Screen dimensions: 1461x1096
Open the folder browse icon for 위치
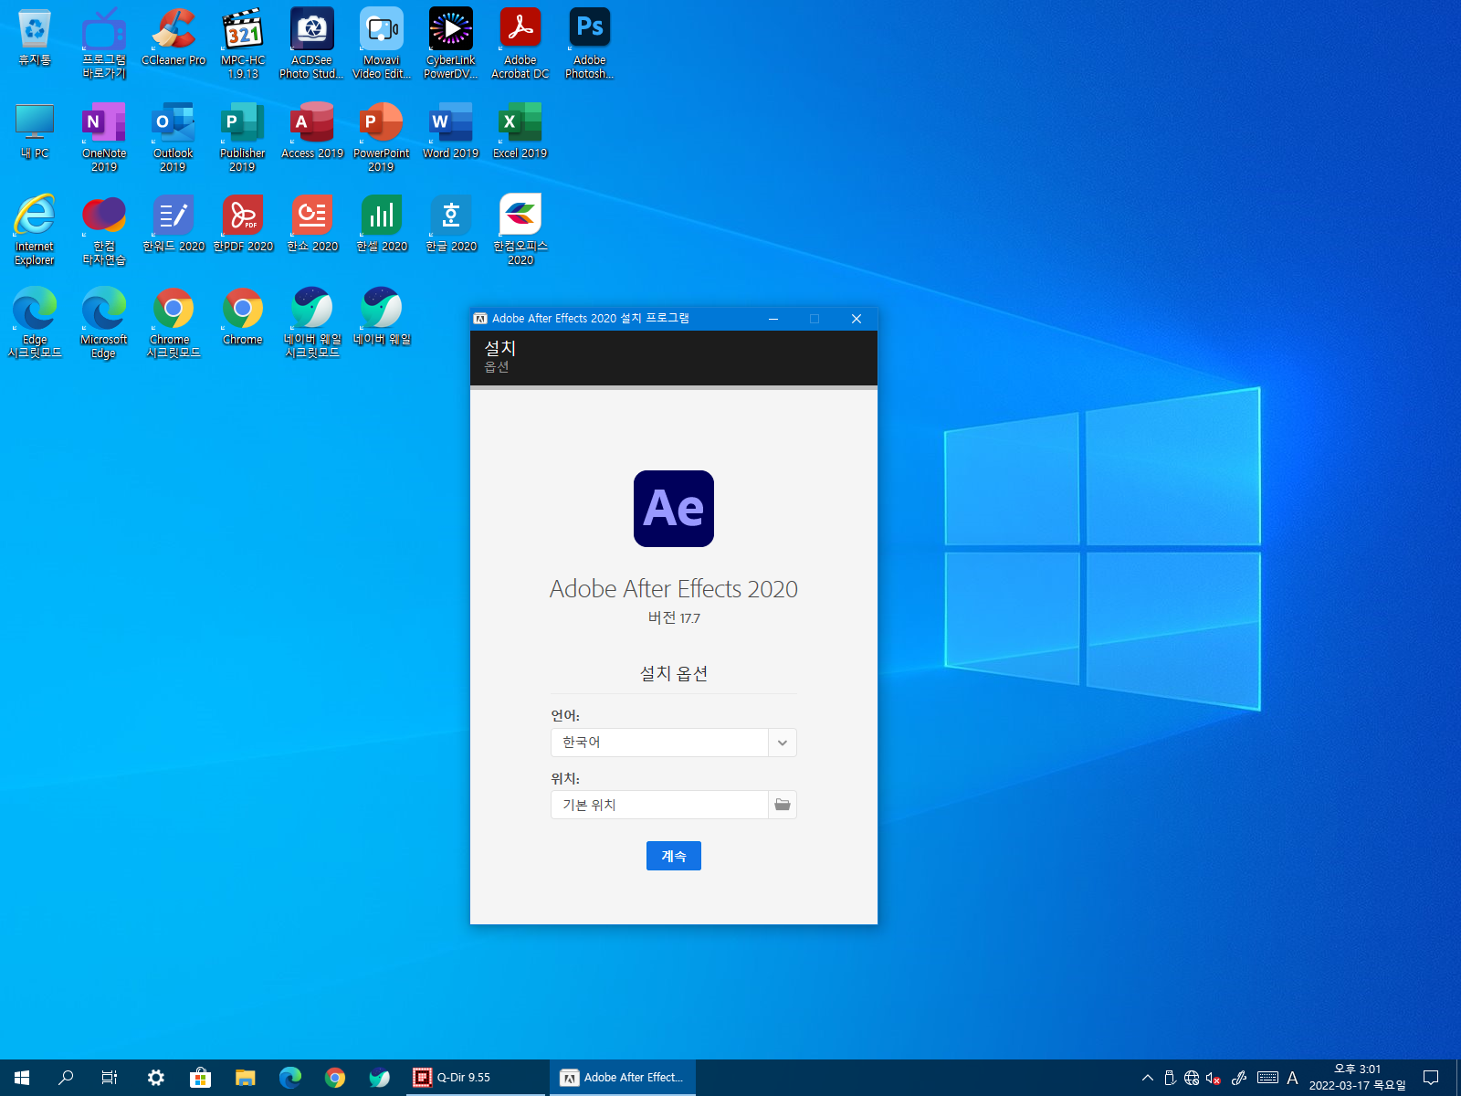tap(783, 805)
